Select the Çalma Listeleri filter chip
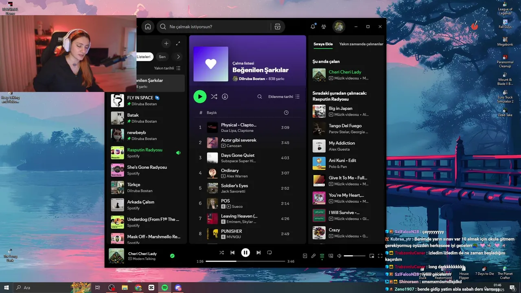This screenshot has height=293, width=521. point(144,57)
